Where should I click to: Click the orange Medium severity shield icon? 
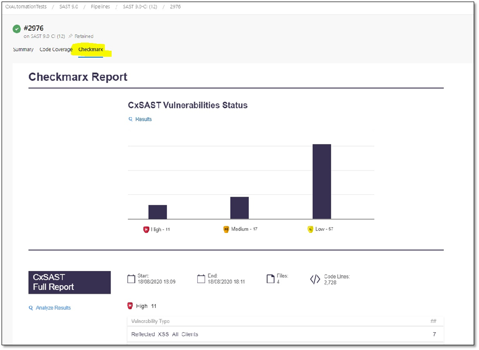click(226, 229)
